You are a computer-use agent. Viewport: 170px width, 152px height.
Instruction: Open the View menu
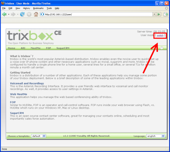pyautogui.click(x=18, y=8)
